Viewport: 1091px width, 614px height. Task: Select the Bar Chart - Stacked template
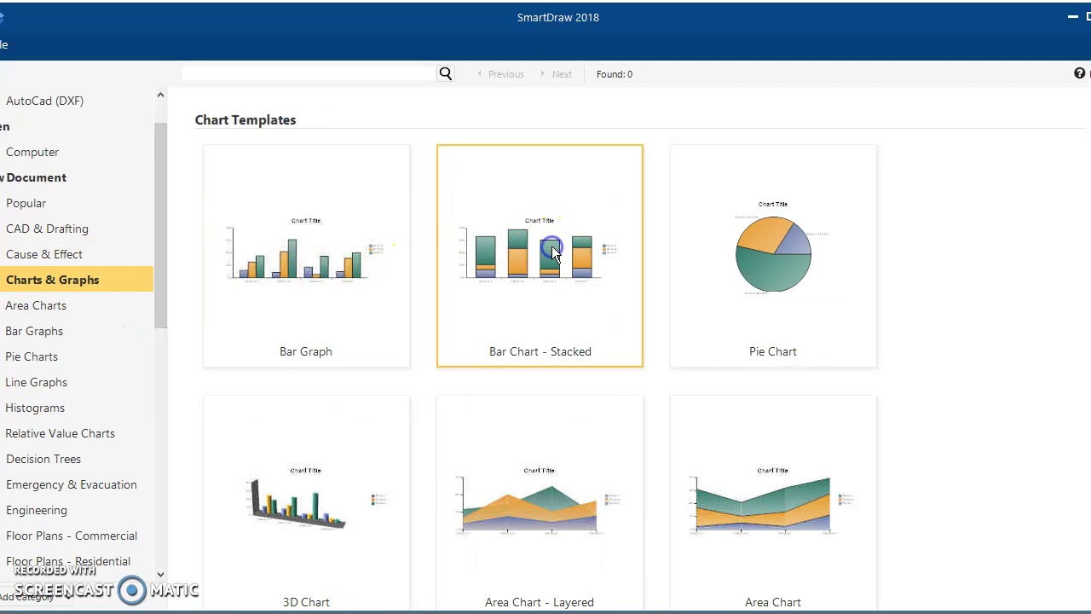[540, 256]
